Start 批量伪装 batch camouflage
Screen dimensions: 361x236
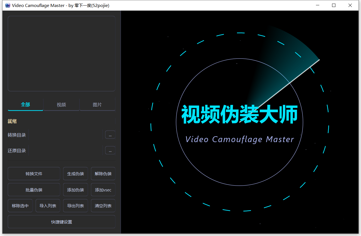tap(34, 190)
